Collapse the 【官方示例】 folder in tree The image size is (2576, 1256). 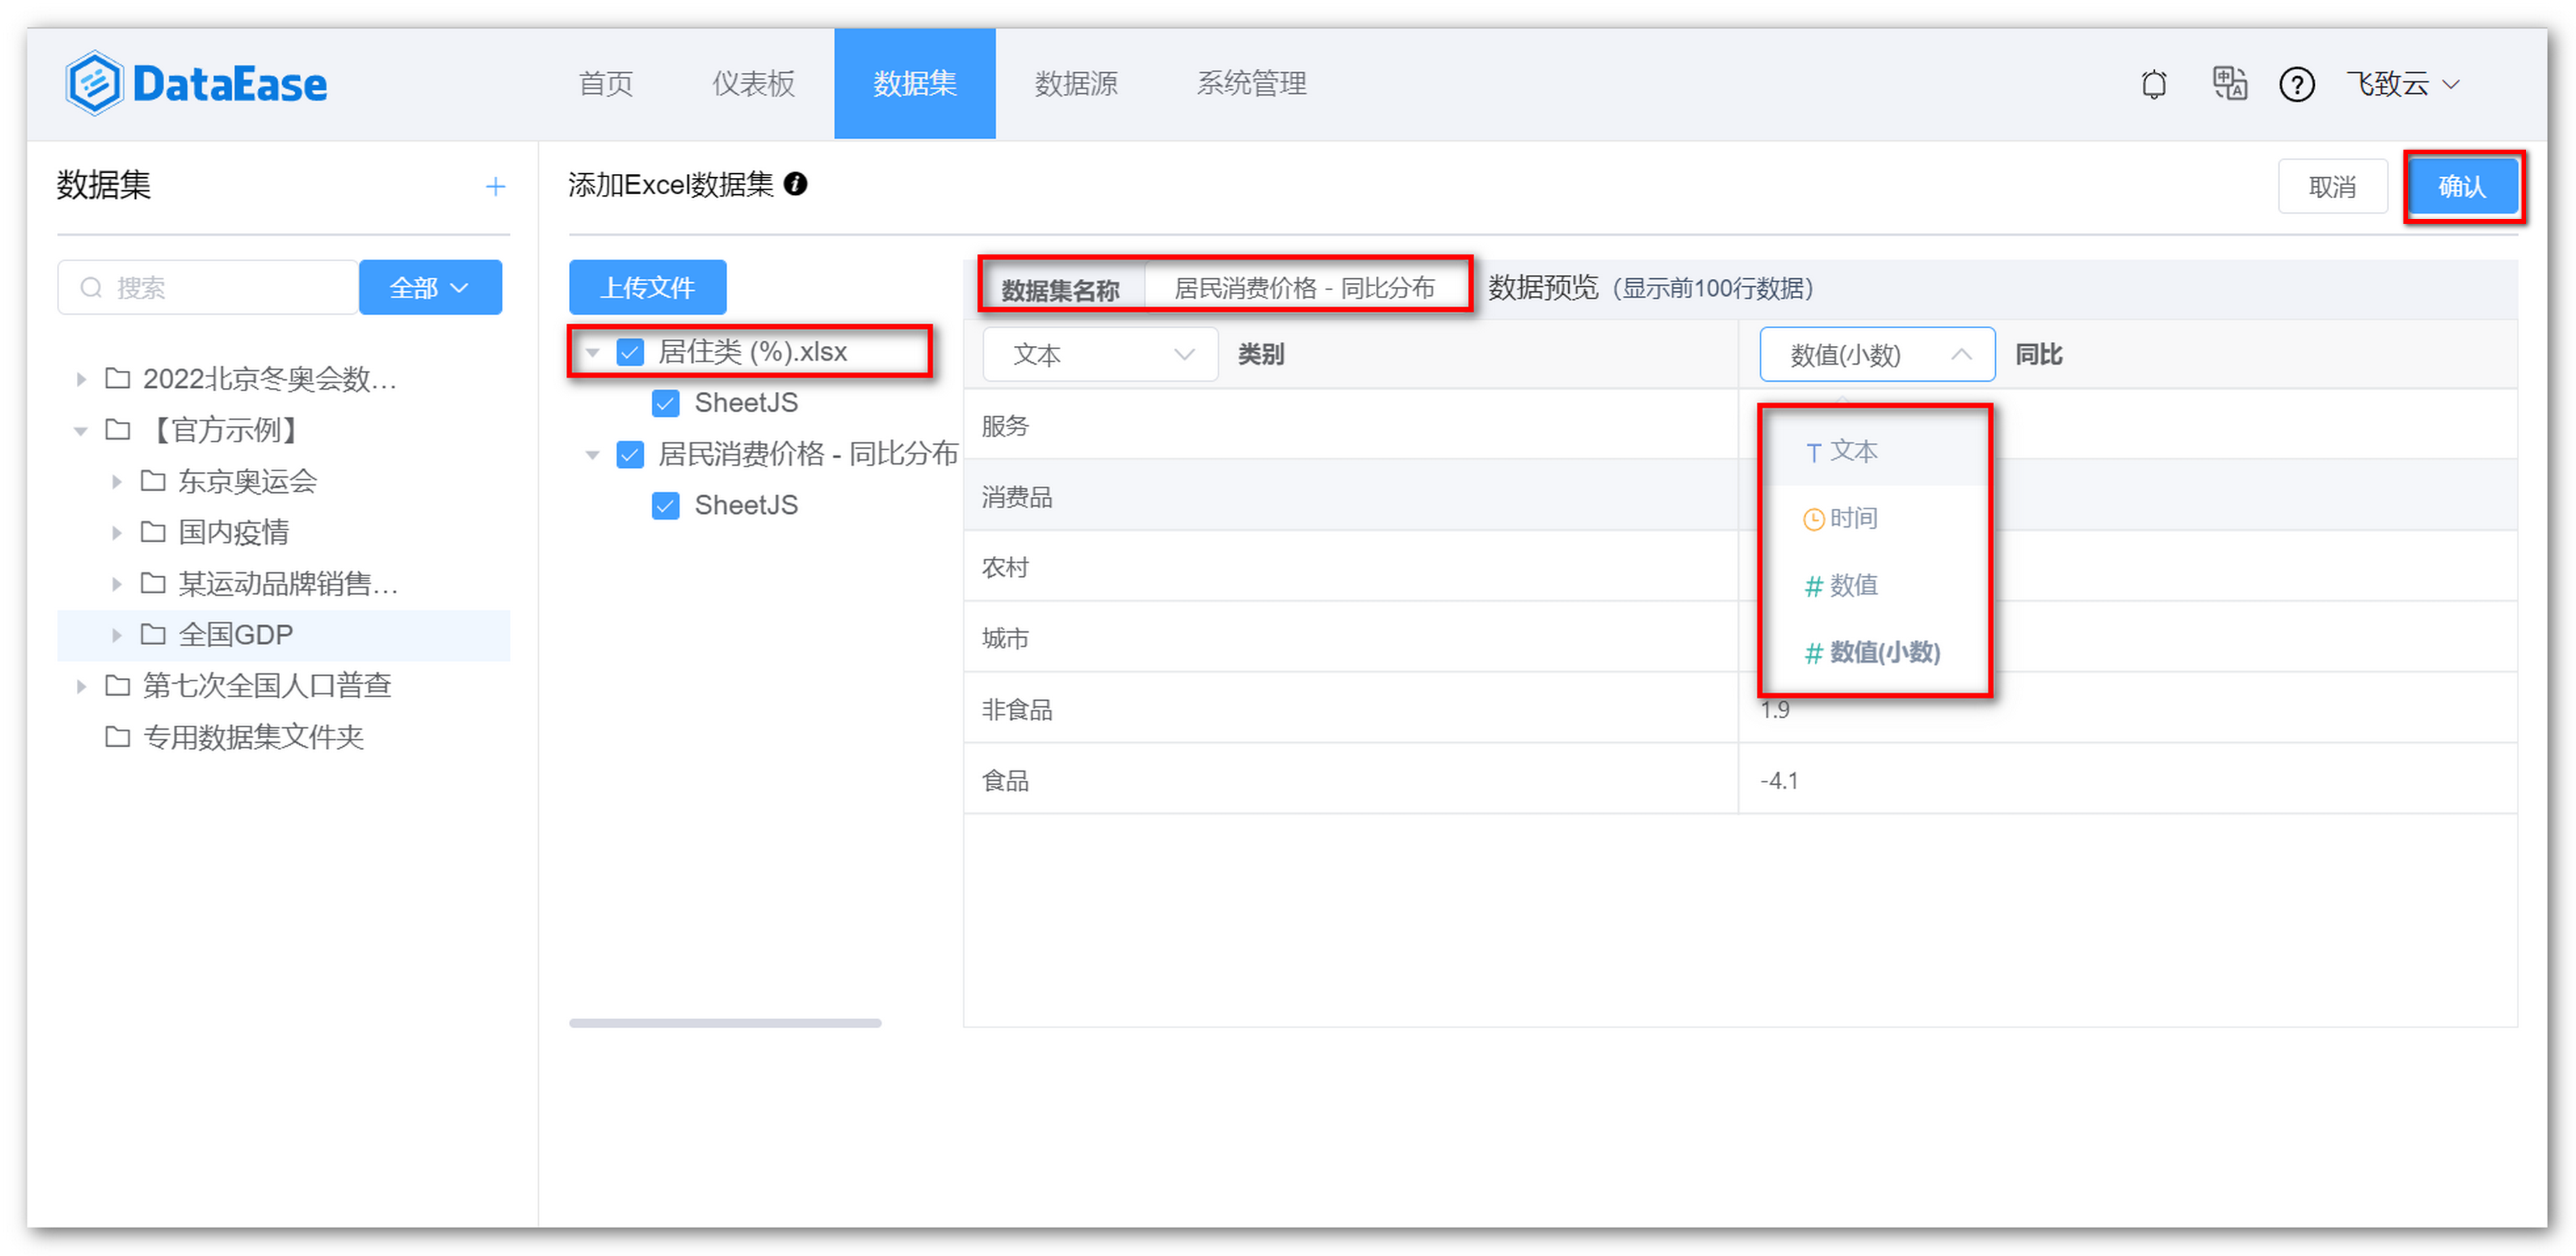tap(80, 430)
